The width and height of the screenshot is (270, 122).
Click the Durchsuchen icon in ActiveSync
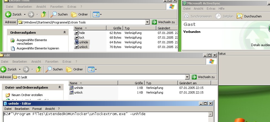(x=240, y=16)
